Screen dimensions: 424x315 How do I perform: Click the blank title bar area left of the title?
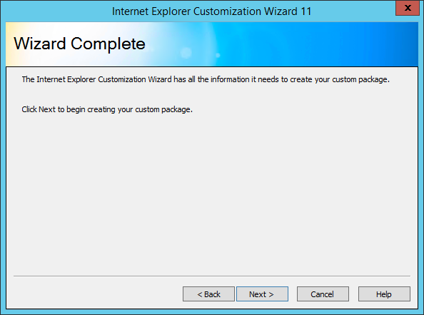pyautogui.click(x=54, y=11)
